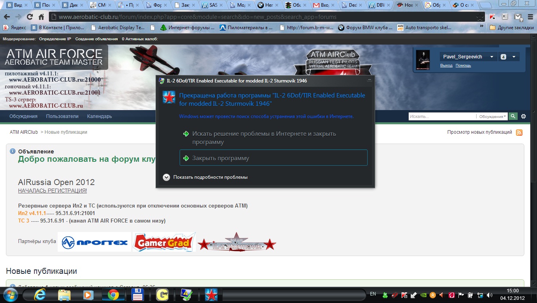Screen dimensions: 537x303
Task: Switch to the DBV browser tab
Action: [380, 6]
